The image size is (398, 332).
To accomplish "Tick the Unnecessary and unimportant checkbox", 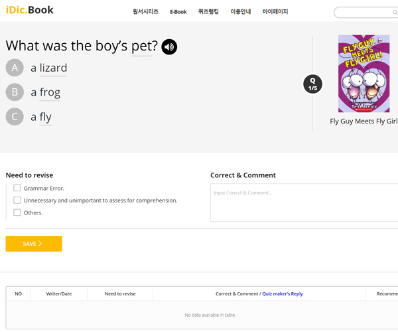I will pyautogui.click(x=17, y=200).
